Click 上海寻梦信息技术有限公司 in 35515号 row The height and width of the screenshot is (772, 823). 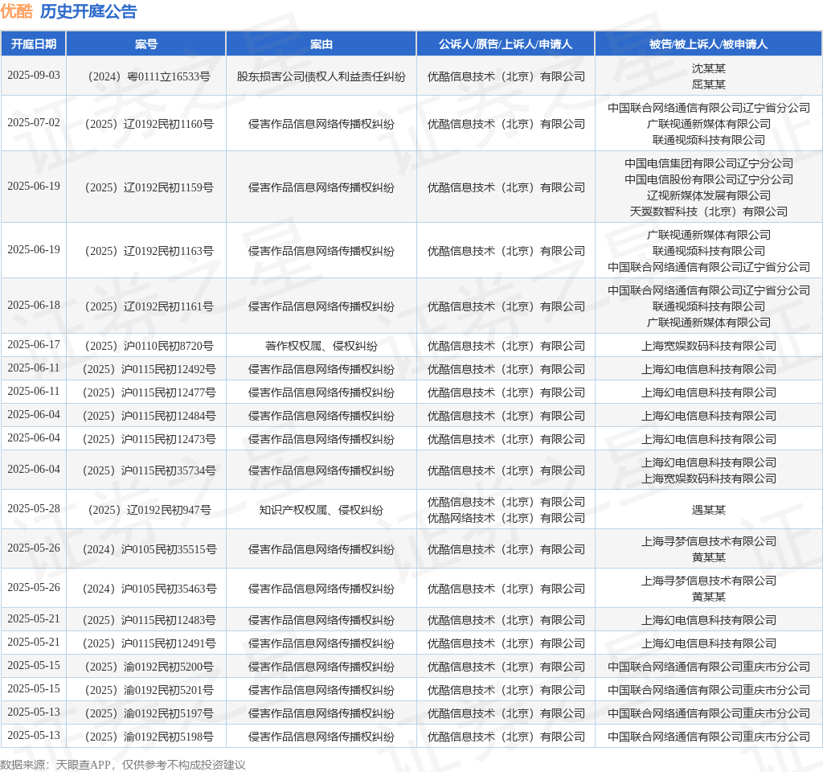pyautogui.click(x=709, y=541)
